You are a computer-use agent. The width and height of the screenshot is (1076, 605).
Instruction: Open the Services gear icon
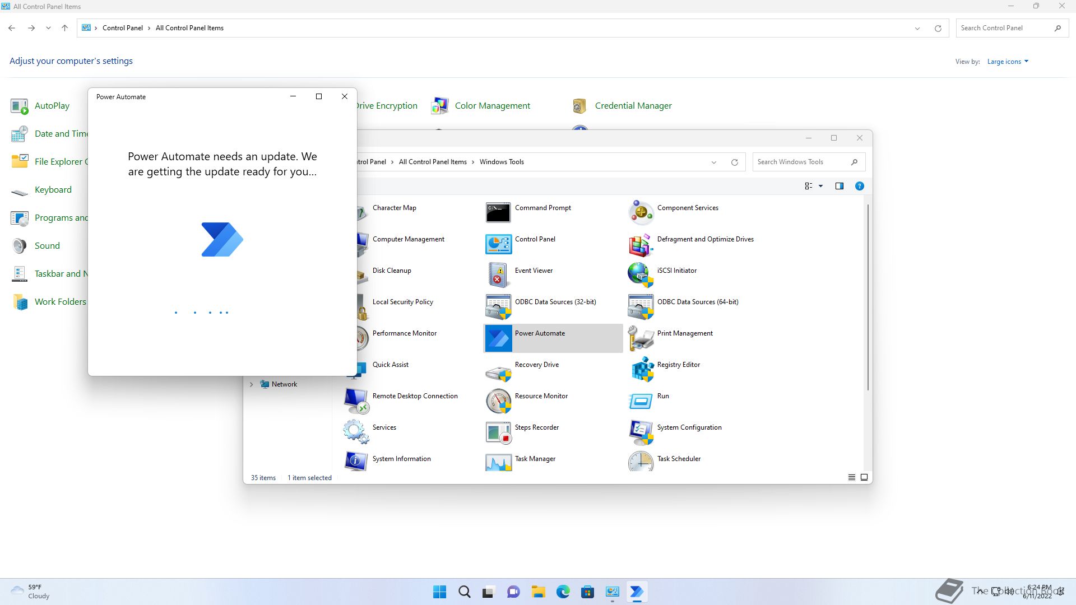tap(356, 432)
